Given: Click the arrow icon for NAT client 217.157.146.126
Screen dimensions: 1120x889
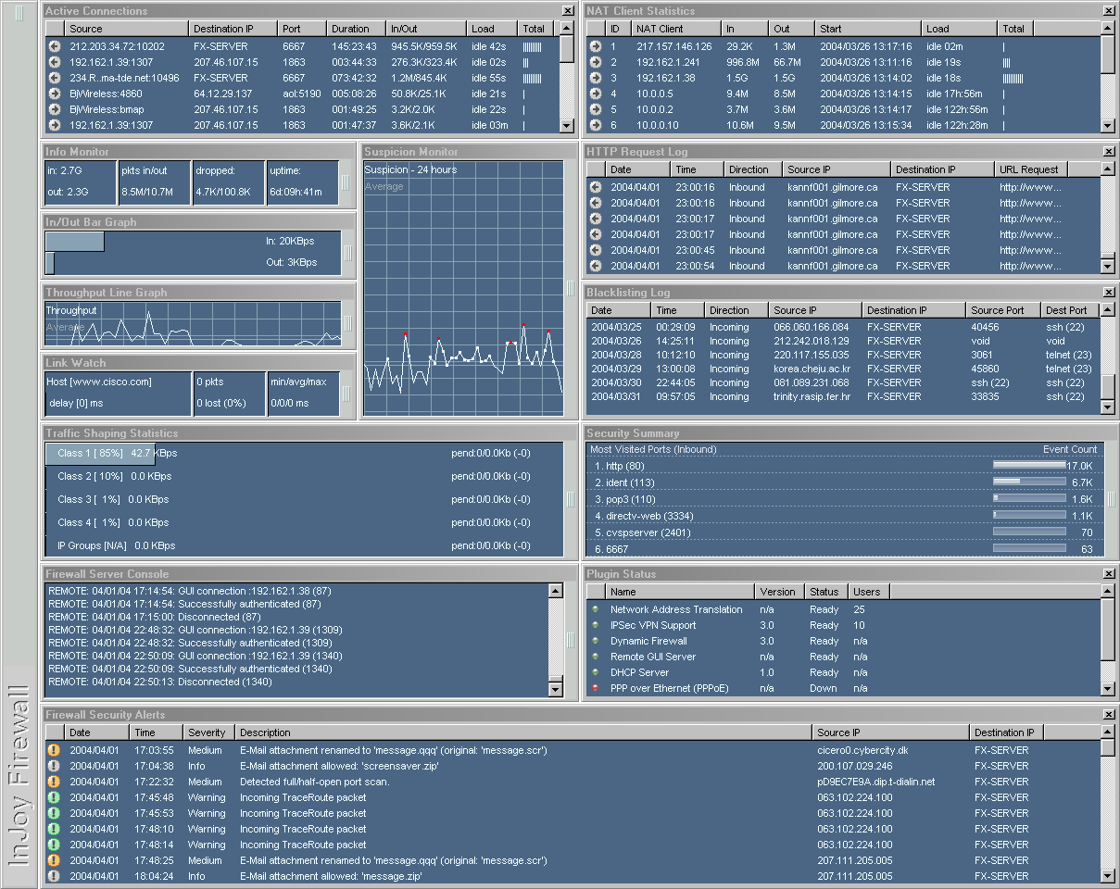Looking at the screenshot, I should coord(595,46).
